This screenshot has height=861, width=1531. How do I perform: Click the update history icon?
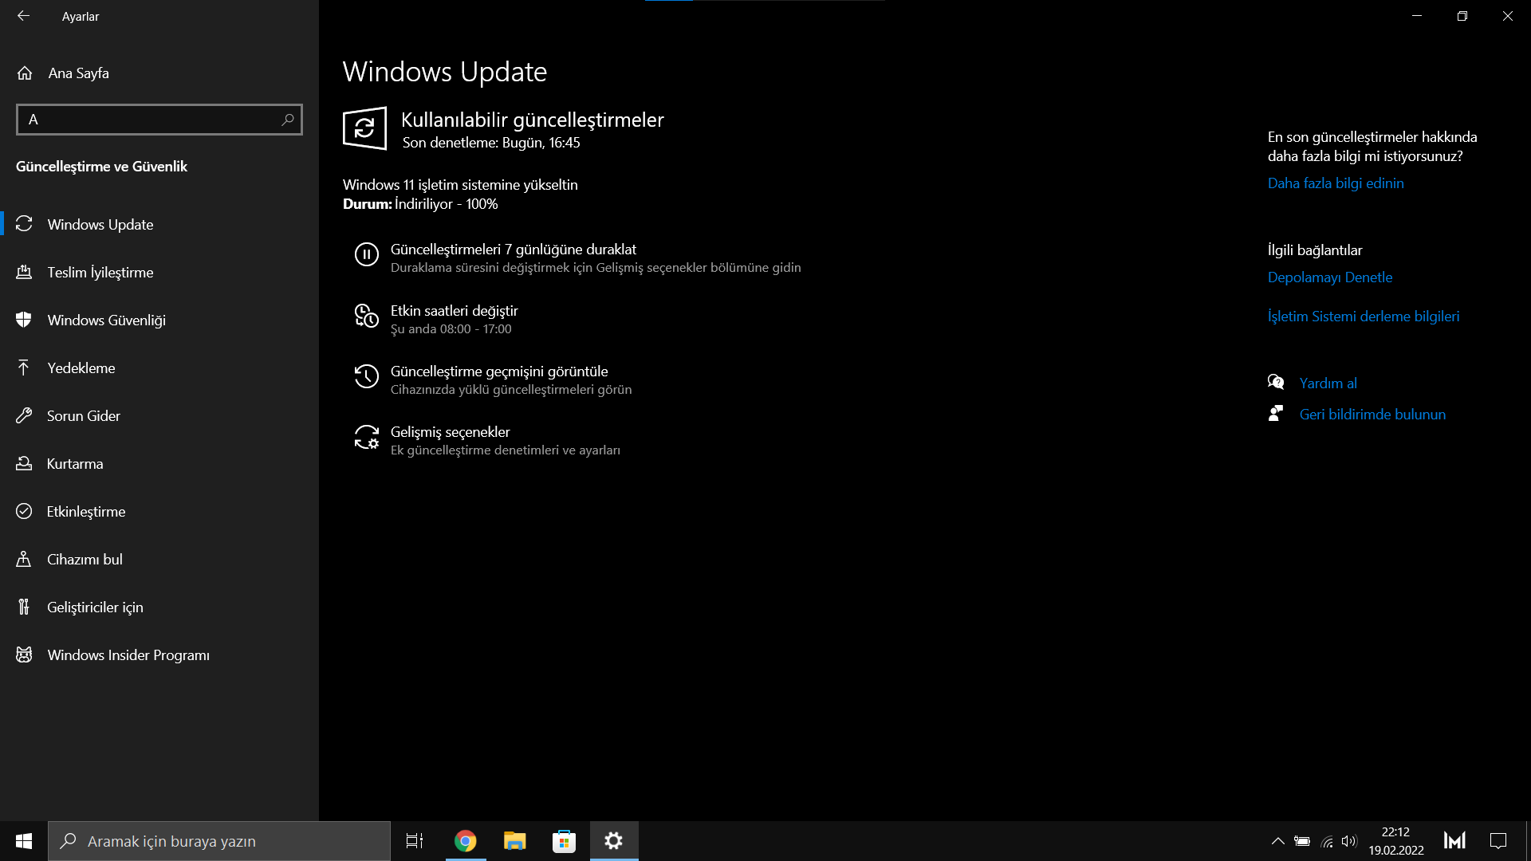click(366, 376)
